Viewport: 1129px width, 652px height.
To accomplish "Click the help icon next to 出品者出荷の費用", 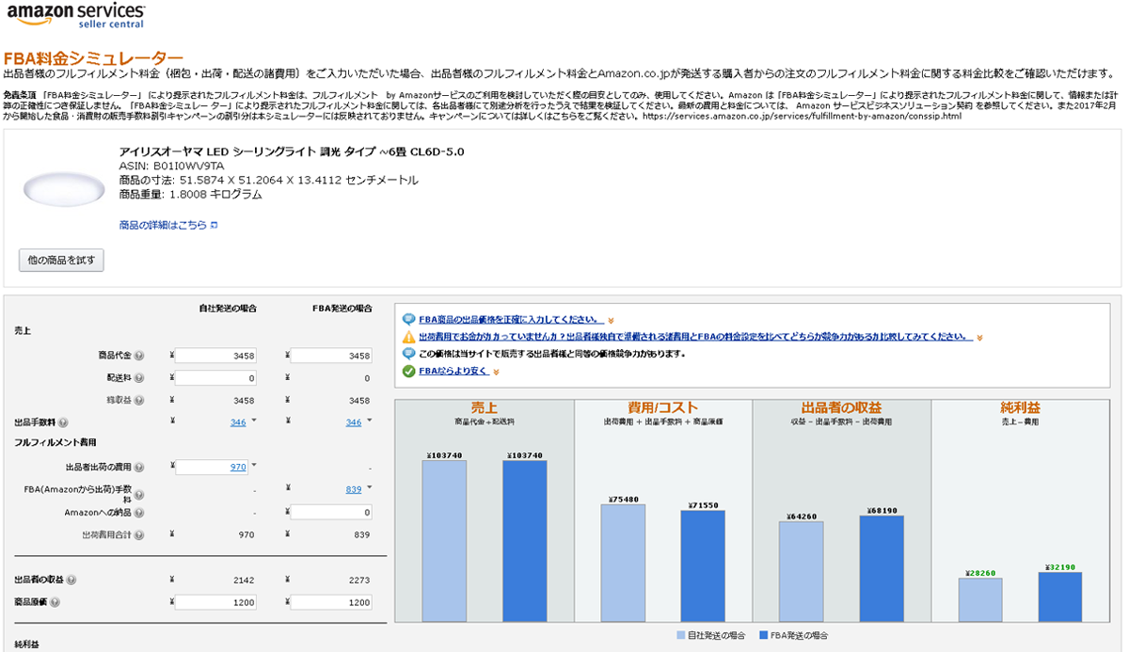I will pos(138,467).
